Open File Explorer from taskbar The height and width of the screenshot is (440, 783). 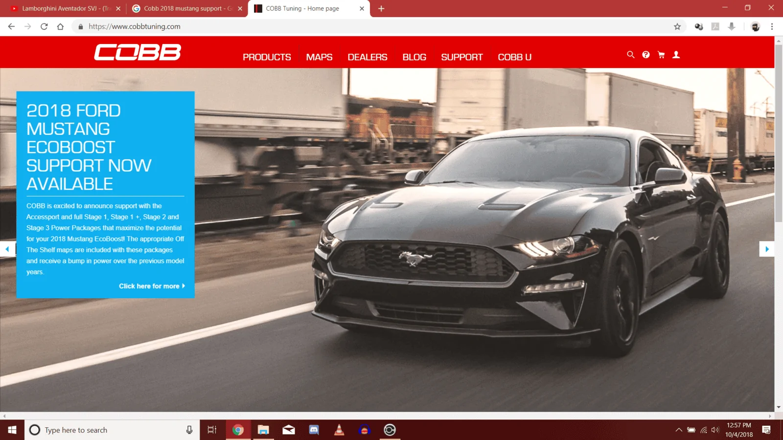tap(263, 430)
